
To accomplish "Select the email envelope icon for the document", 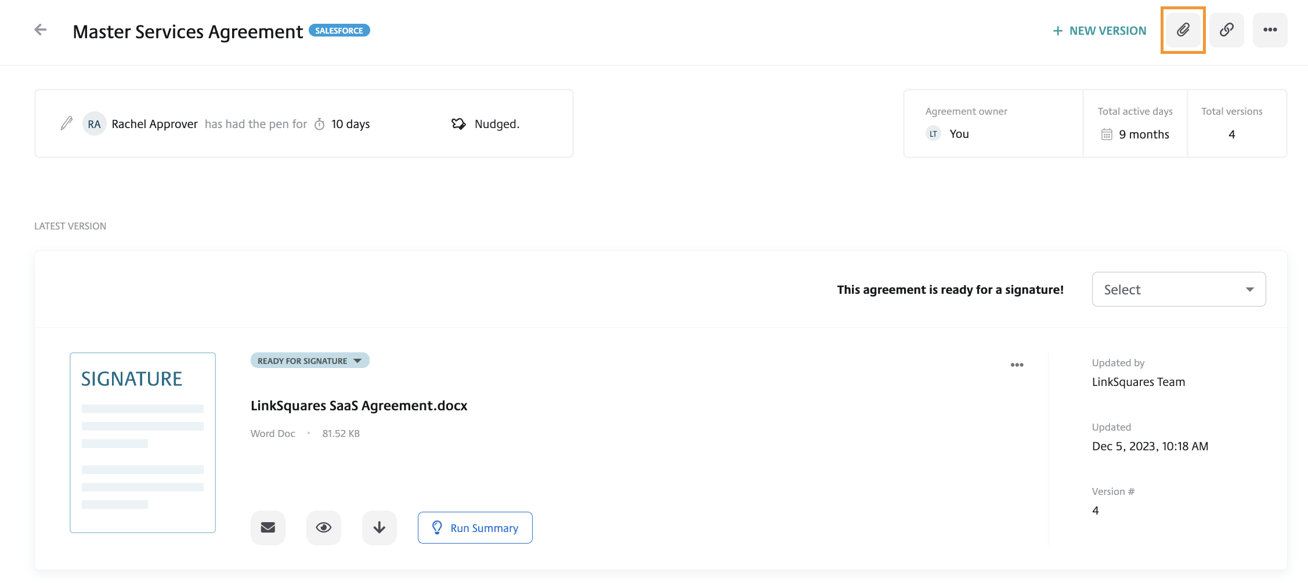I will pos(268,527).
